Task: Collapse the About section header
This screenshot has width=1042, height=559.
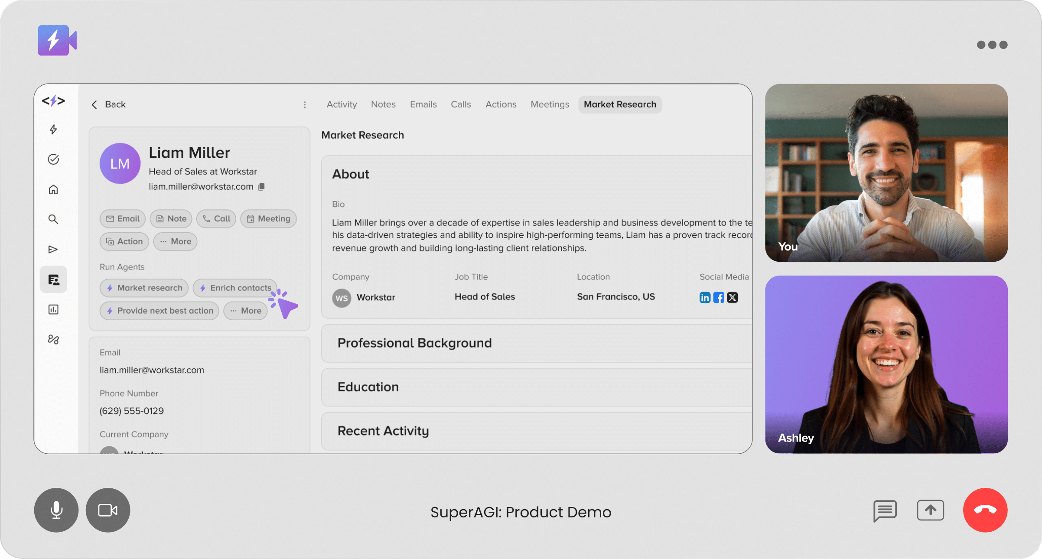Action: point(350,174)
